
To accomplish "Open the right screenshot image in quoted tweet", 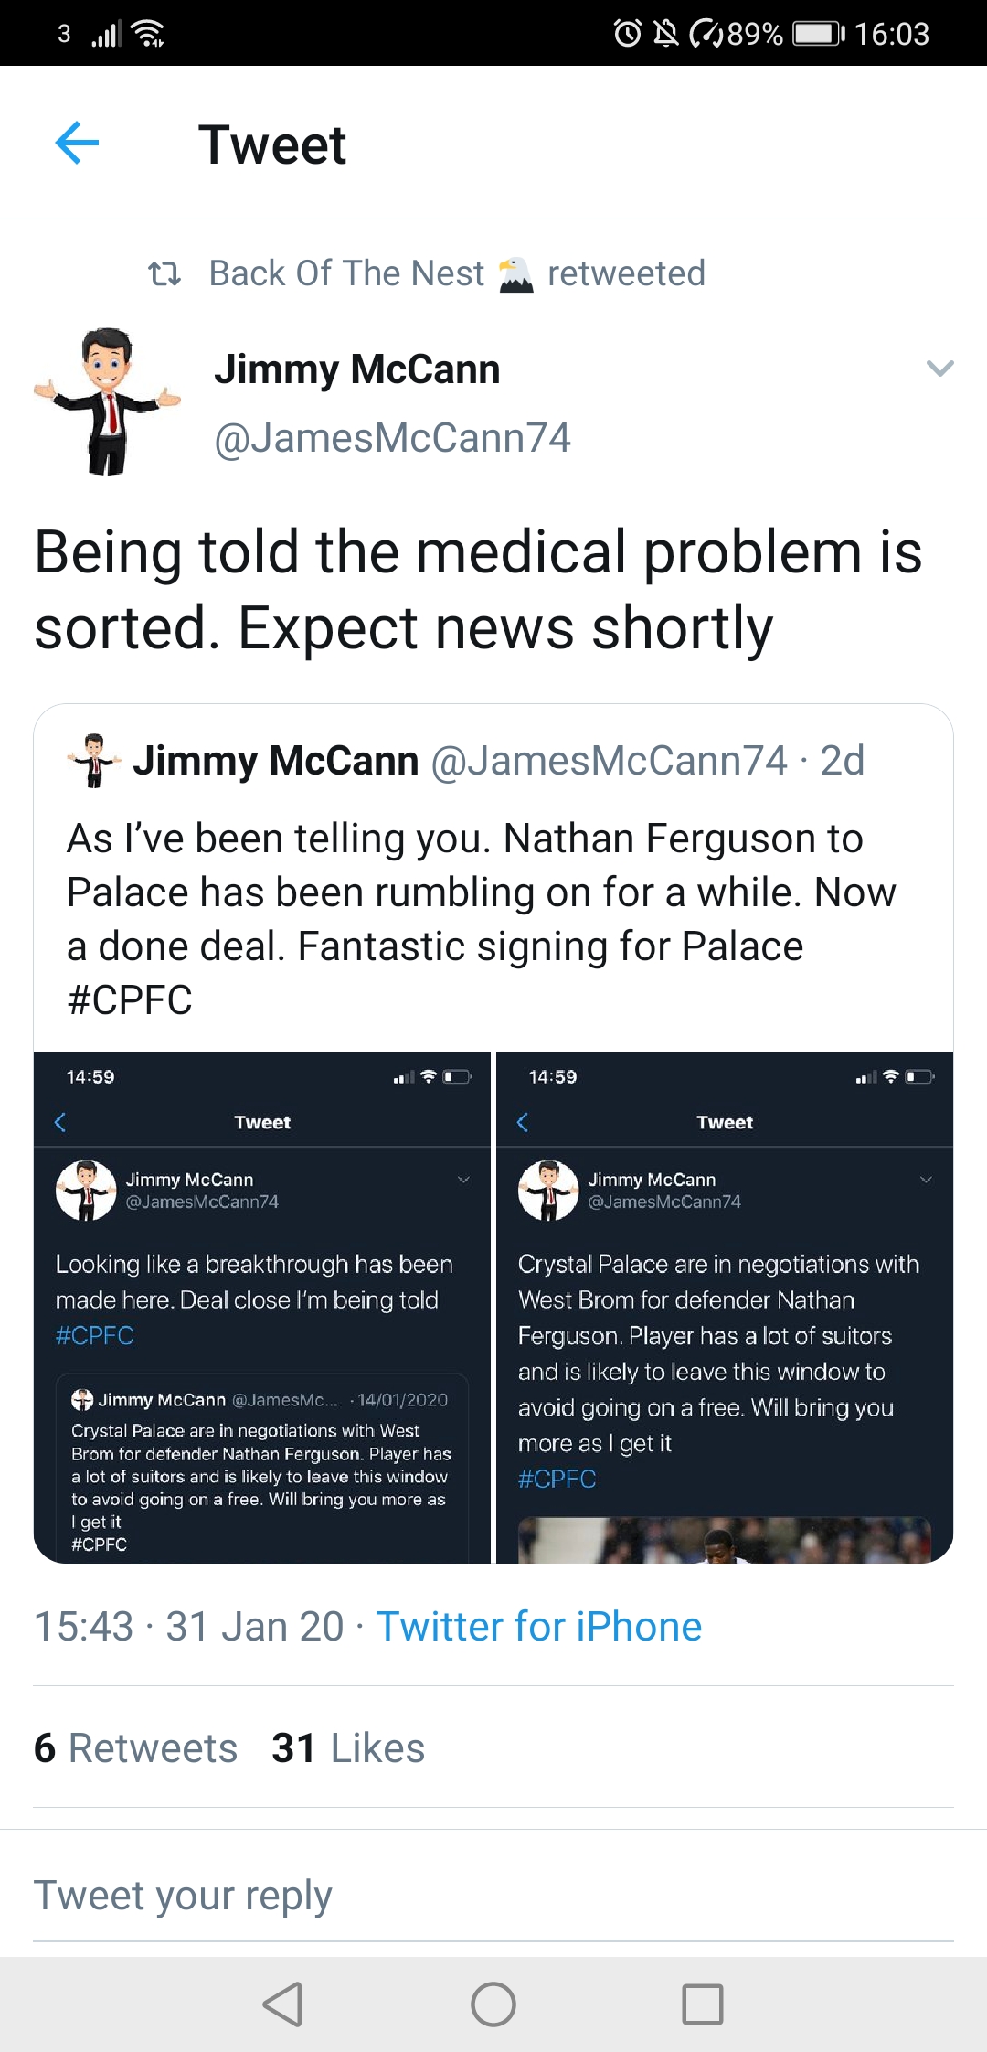I will 725,1308.
